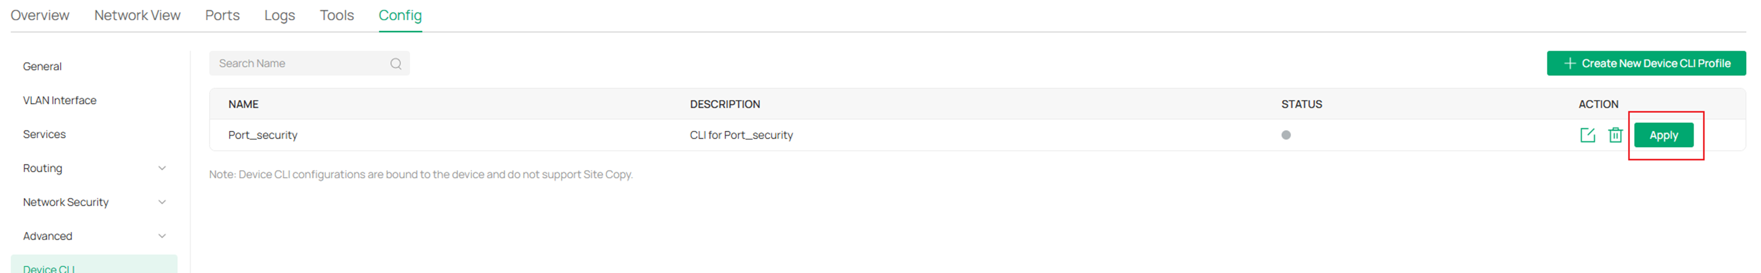Expand the Advanced sidebar section

(x=162, y=236)
